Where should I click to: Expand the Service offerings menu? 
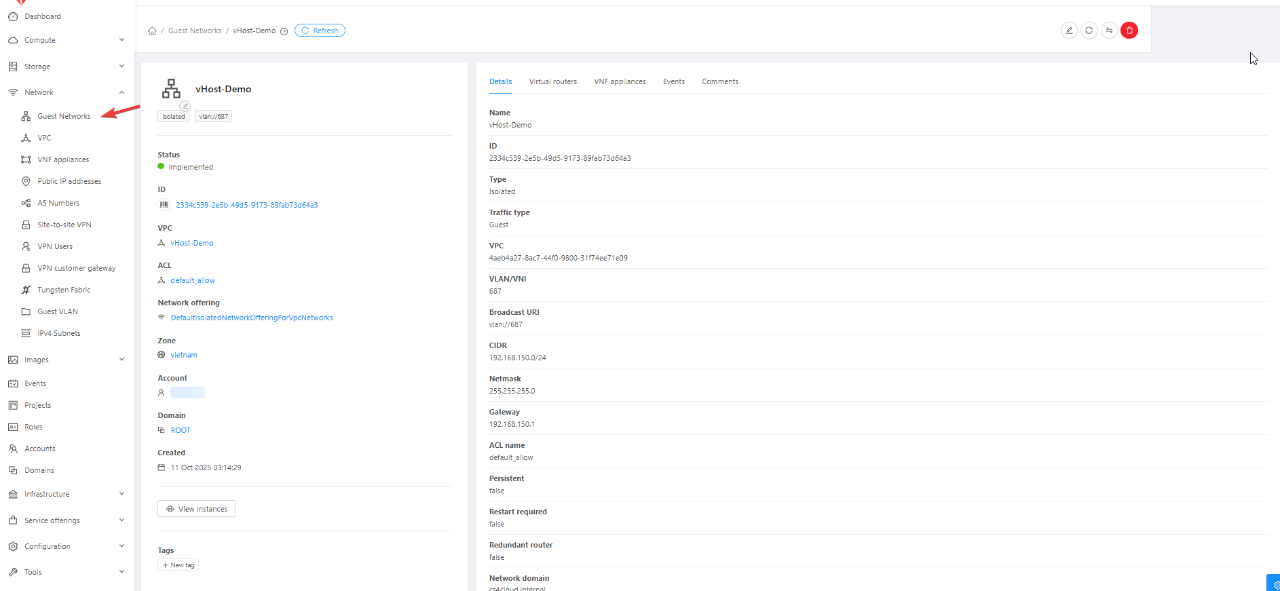[67, 520]
